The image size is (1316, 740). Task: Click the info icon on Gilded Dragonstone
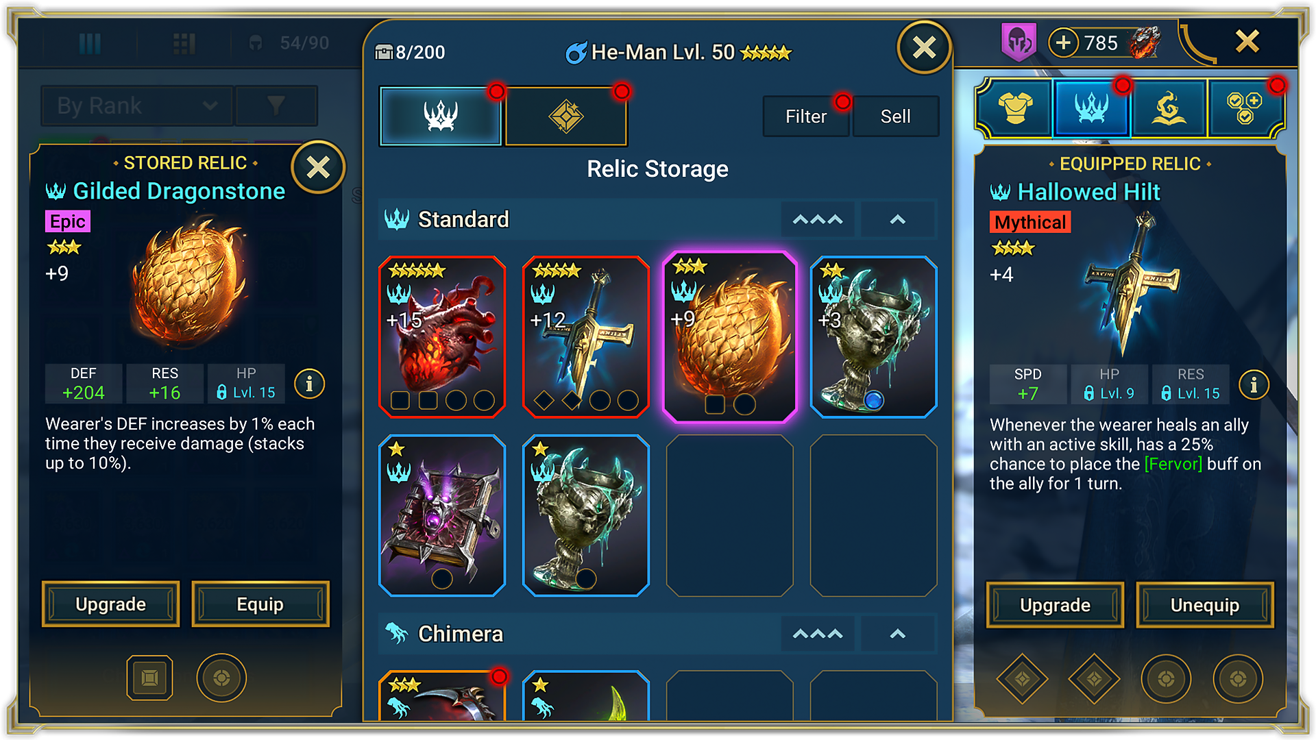click(309, 384)
